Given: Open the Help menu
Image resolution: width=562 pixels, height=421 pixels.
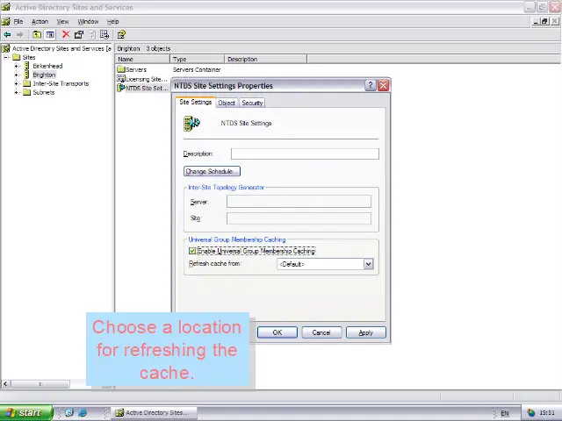Looking at the screenshot, I should [113, 21].
